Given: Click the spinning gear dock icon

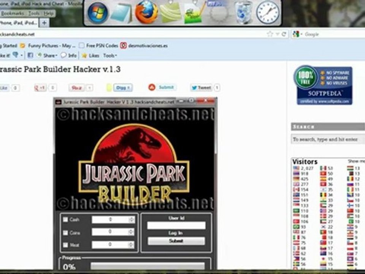Looking at the screenshot, I should pyautogui.click(x=219, y=13).
